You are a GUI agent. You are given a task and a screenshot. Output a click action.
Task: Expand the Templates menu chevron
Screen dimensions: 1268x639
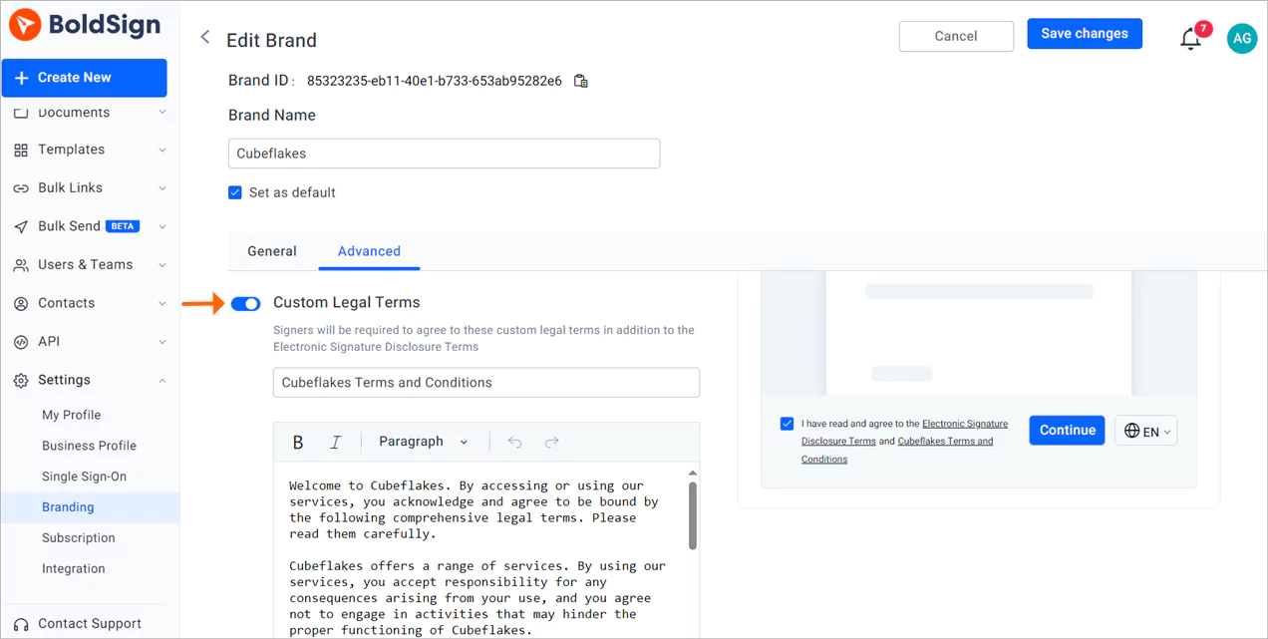(x=162, y=150)
